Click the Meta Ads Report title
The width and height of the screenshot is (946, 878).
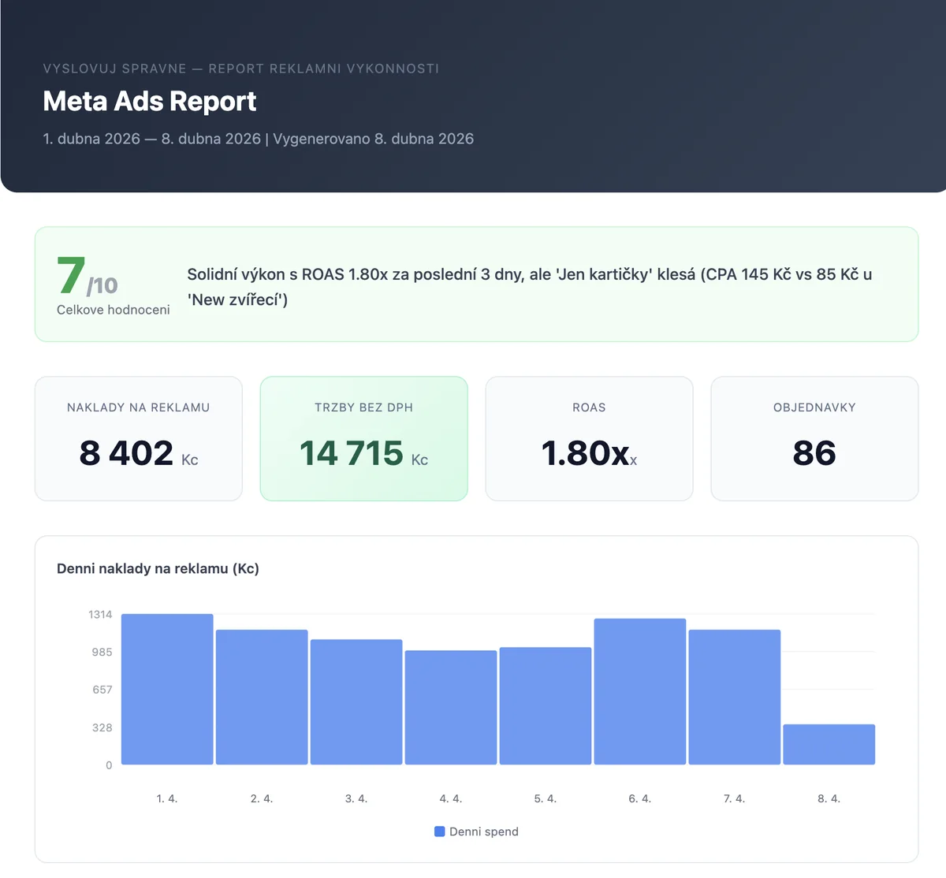coord(149,101)
